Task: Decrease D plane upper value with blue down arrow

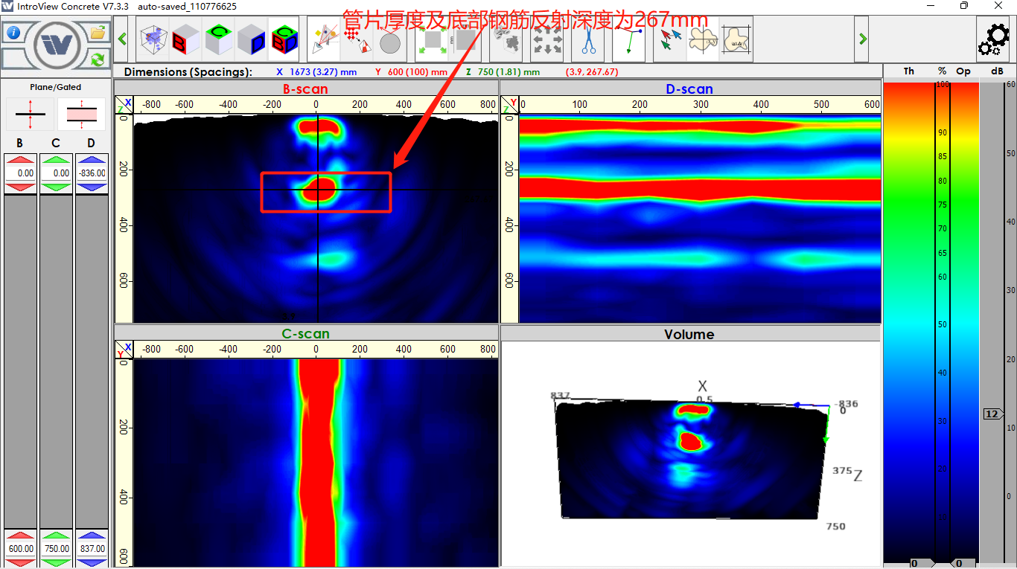Action: pos(91,188)
